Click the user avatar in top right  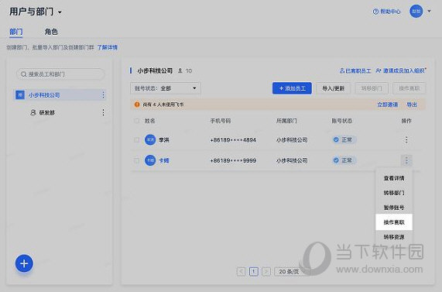click(x=416, y=12)
